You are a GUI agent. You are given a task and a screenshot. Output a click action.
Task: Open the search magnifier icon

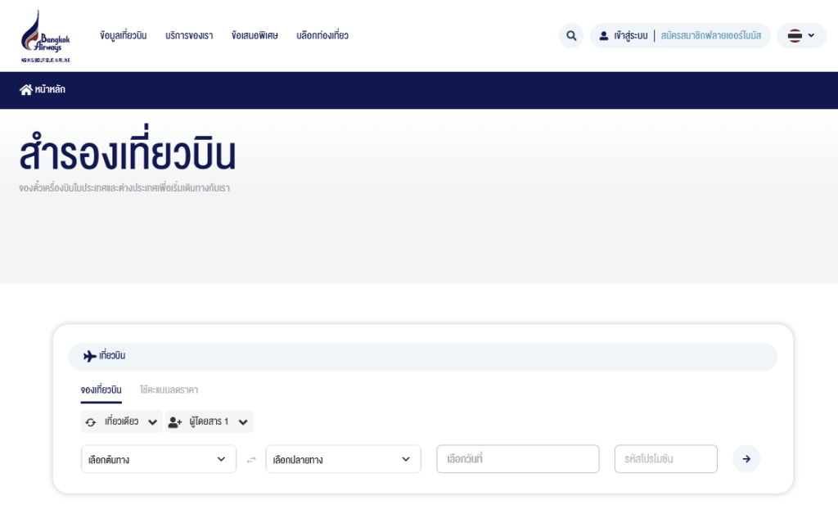[x=571, y=36]
